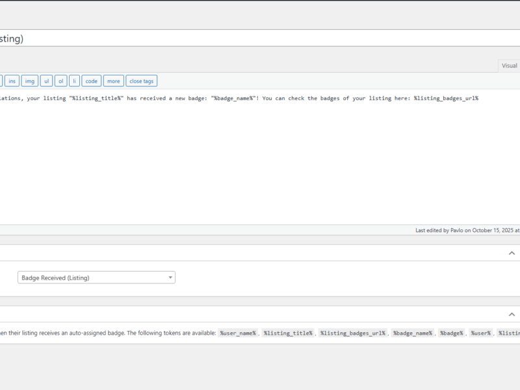520x390 pixels.
Task: Collapse the panel listing the available tokens
Action: pyautogui.click(x=512, y=314)
